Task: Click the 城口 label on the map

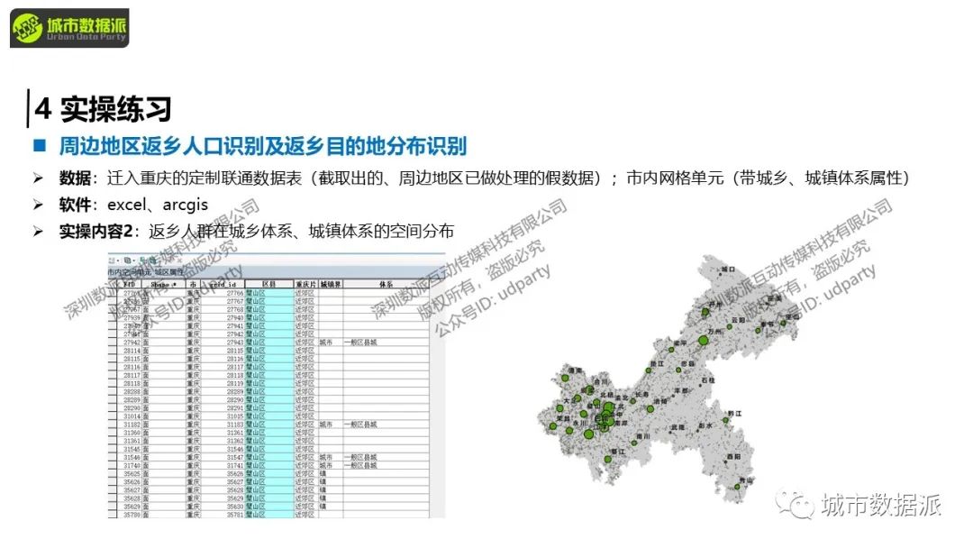Action: pos(728,269)
